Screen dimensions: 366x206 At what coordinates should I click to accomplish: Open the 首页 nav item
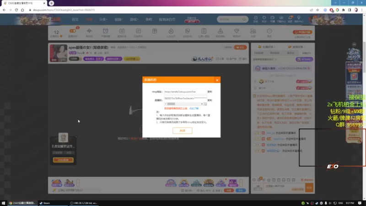(75, 20)
